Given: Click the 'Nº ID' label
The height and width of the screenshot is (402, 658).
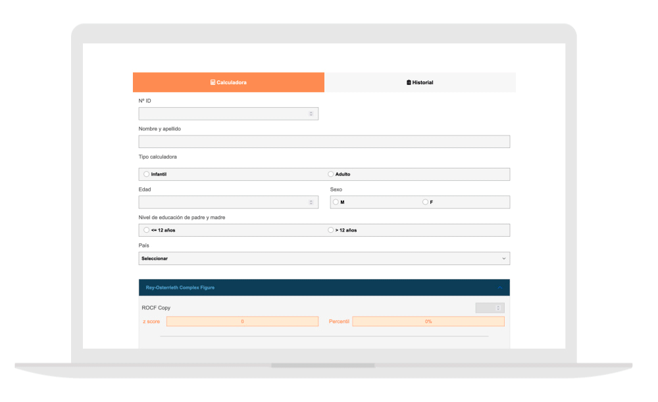Looking at the screenshot, I should 145,101.
